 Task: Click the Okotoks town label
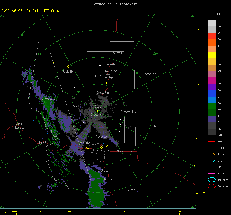(x=103, y=171)
